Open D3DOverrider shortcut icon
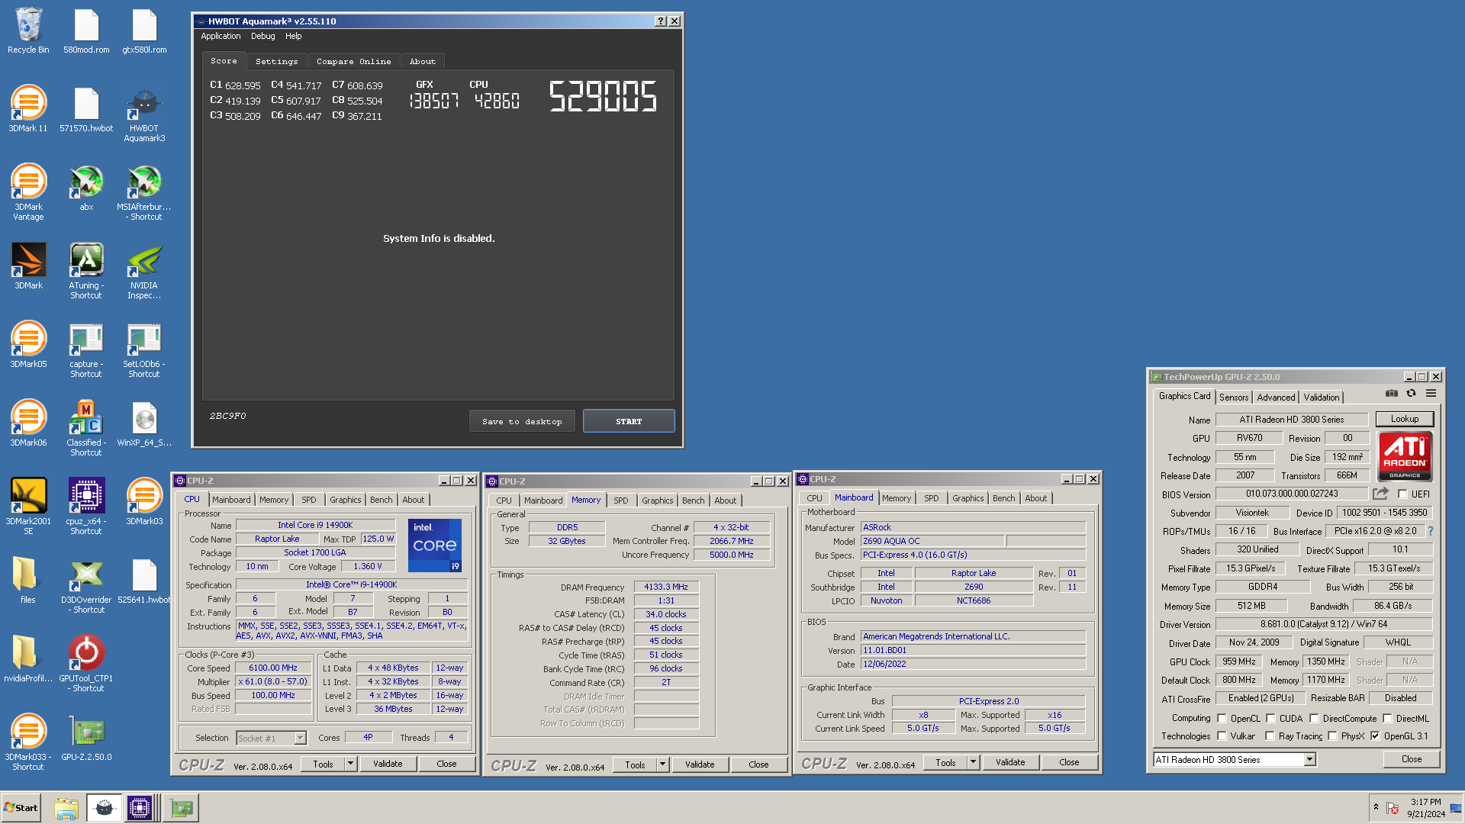Image resolution: width=1465 pixels, height=824 pixels. click(86, 585)
